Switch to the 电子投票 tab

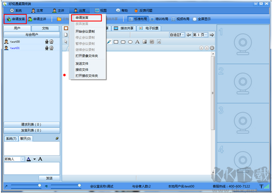149,28
